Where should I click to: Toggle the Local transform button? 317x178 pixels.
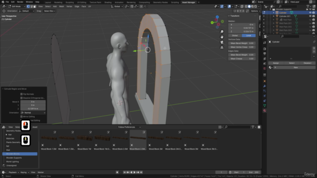click(x=249, y=36)
